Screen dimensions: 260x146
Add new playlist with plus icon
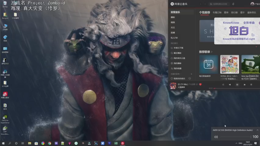coord(191,74)
